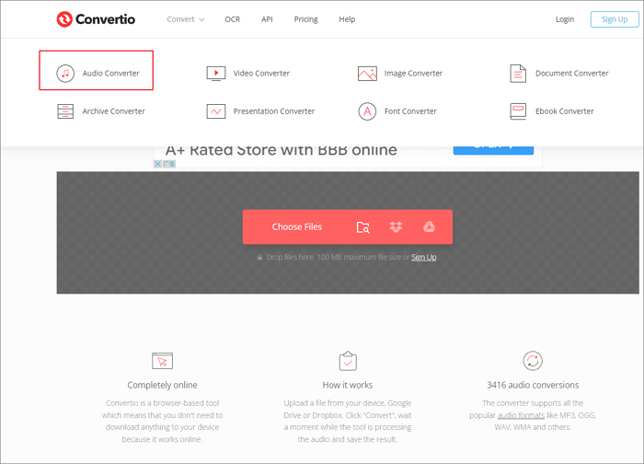Click the "3416 audio conversions" heading

(x=533, y=385)
